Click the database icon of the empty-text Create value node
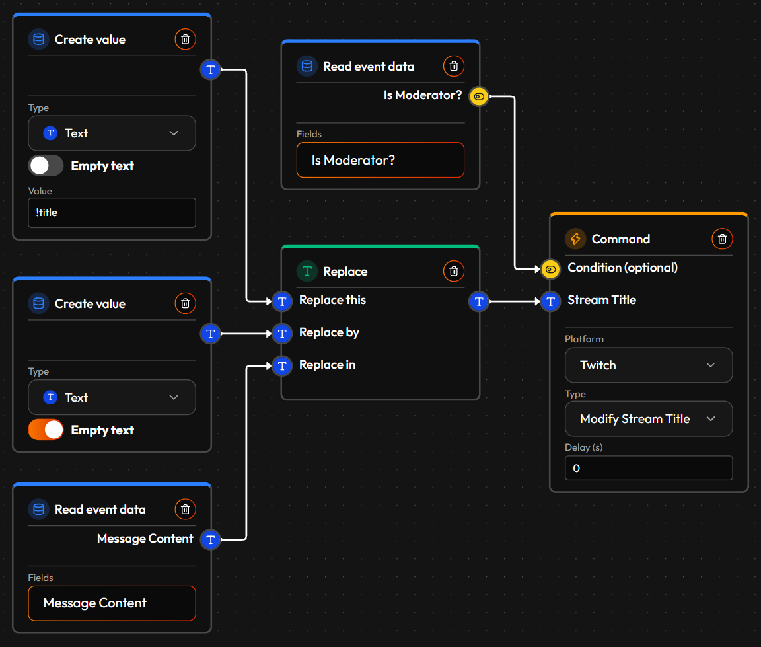Viewport: 761px width, 647px height. click(39, 303)
